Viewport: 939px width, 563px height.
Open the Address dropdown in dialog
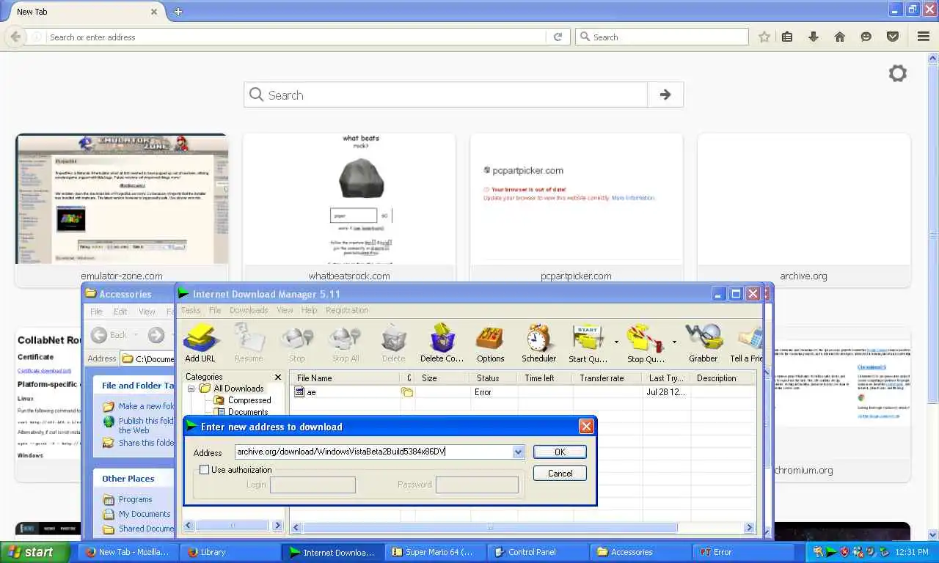pos(519,452)
